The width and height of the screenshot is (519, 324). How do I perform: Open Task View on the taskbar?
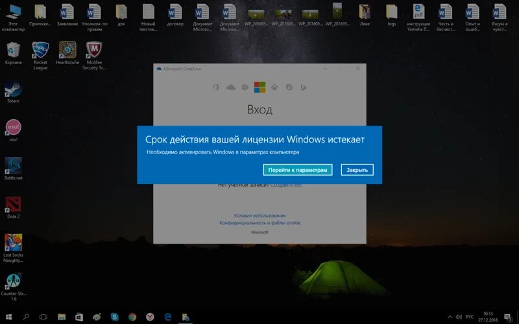[x=43, y=317]
